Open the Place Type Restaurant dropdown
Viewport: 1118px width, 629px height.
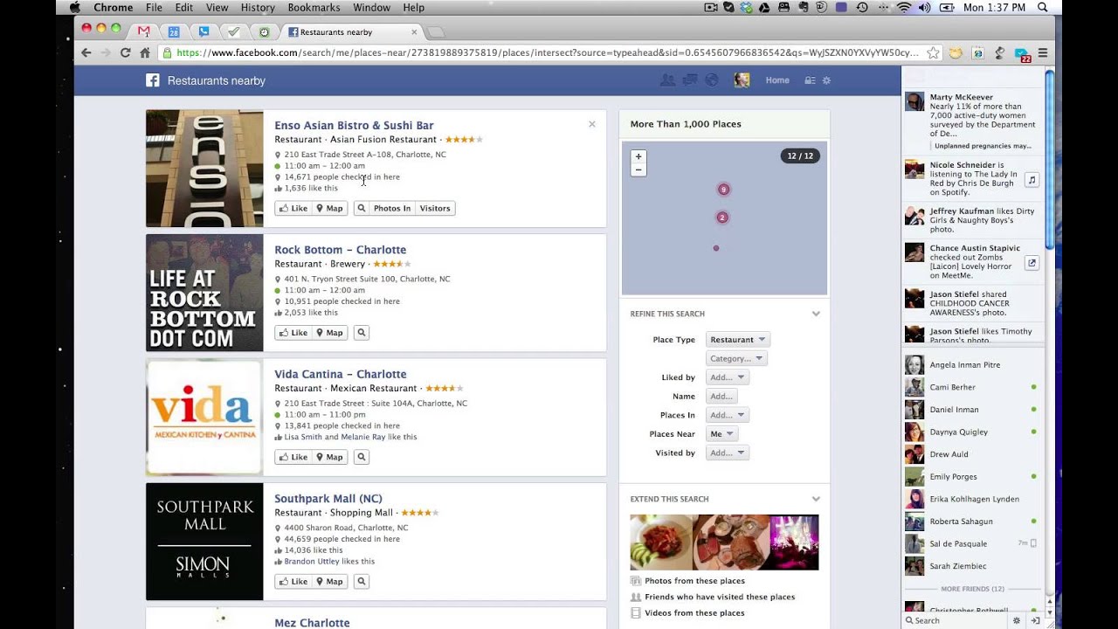coord(737,340)
